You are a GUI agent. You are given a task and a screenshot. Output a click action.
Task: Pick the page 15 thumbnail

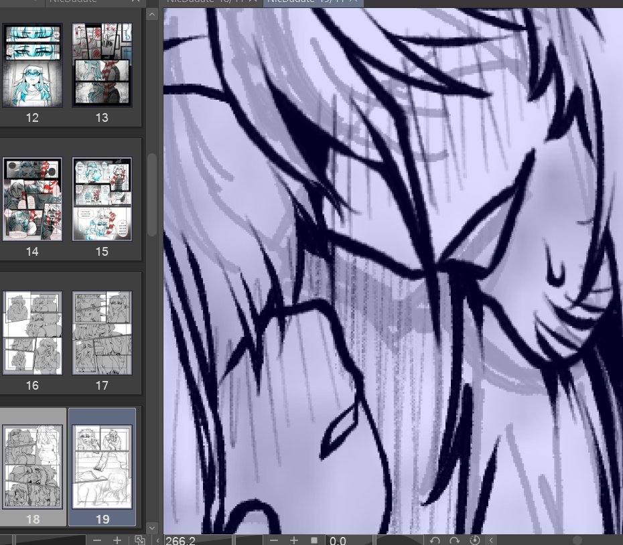click(x=102, y=199)
